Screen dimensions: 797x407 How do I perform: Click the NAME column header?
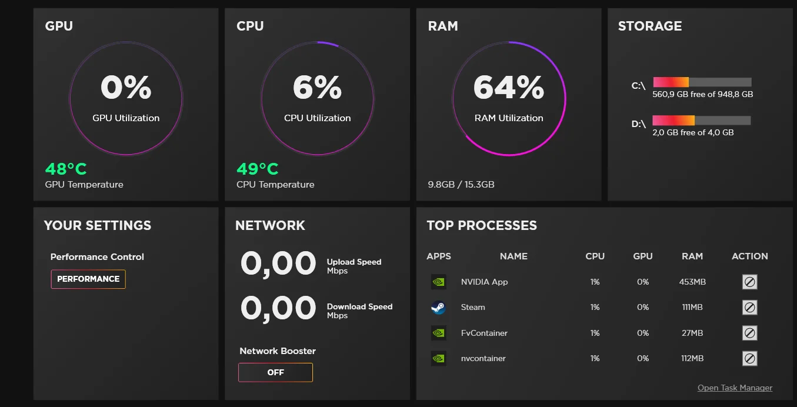pyautogui.click(x=513, y=256)
